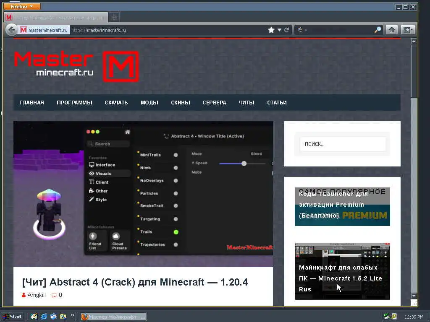This screenshot has height=322, width=430.
Task: Toggle the MiniTrails switch in screenshot
Action: (x=176, y=155)
